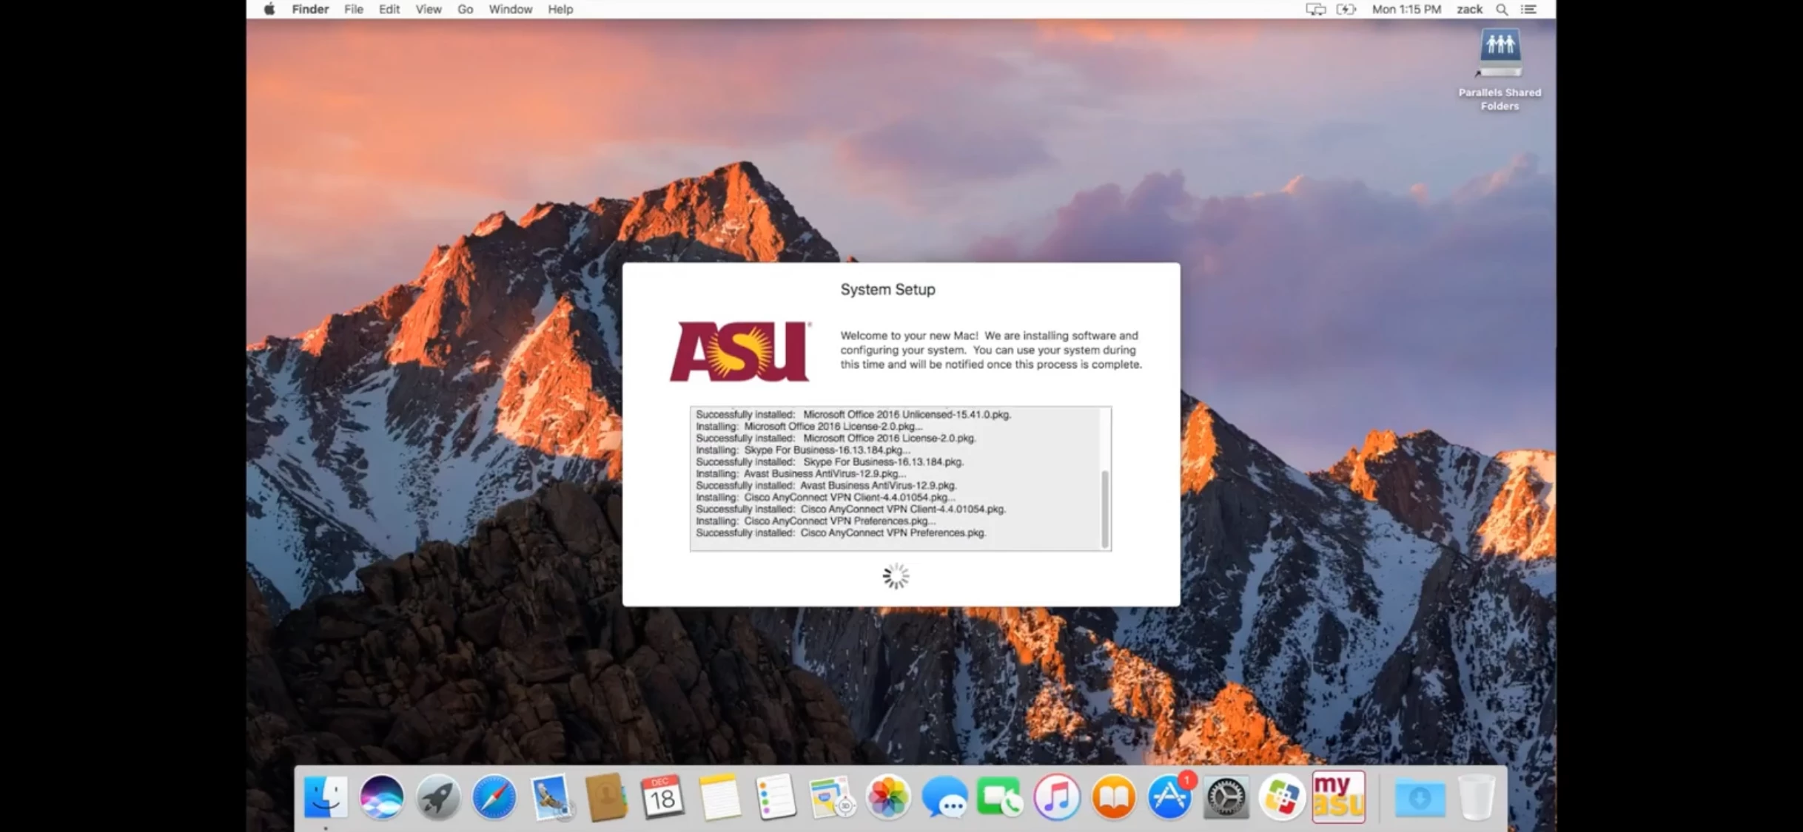The height and width of the screenshot is (832, 1803).
Task: Click the install log scrollbar
Action: click(1105, 509)
